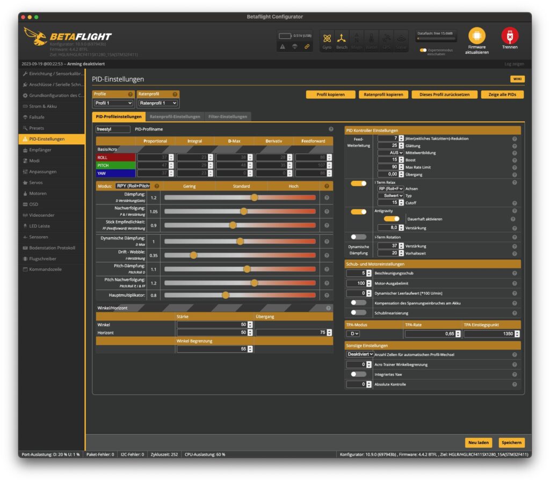Click the Speichern button

tap(511, 443)
